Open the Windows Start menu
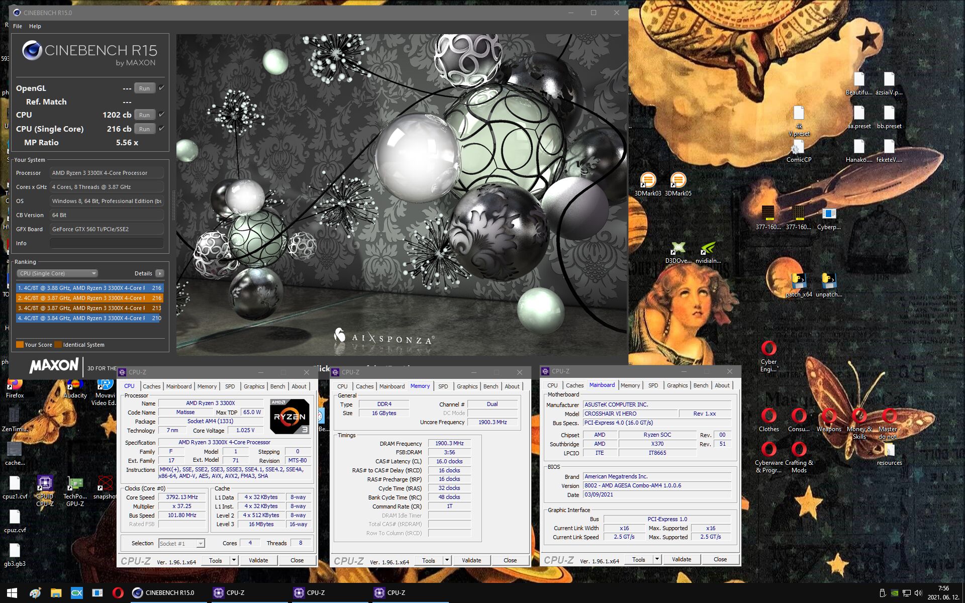Screen dimensions: 965x603 coord(12,592)
